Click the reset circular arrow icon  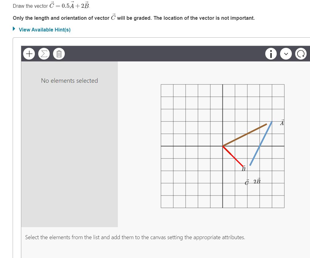(301, 53)
